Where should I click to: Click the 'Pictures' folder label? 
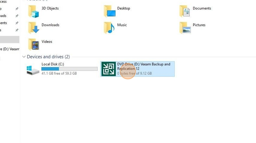pos(199,25)
